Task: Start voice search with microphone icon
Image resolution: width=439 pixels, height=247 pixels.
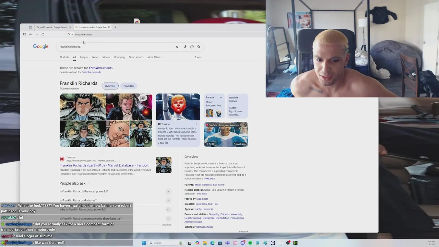Action: click(185, 47)
